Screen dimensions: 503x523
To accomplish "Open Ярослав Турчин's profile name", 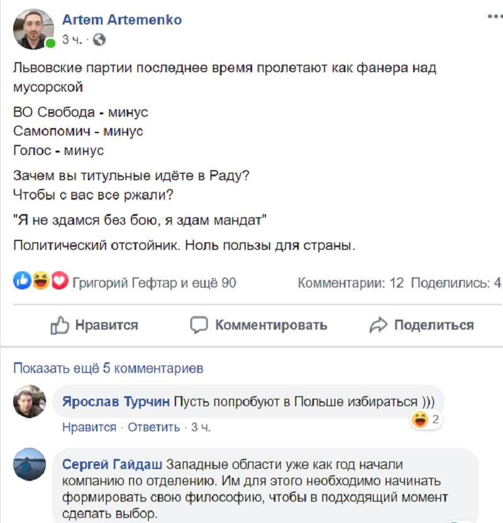I will click(116, 402).
